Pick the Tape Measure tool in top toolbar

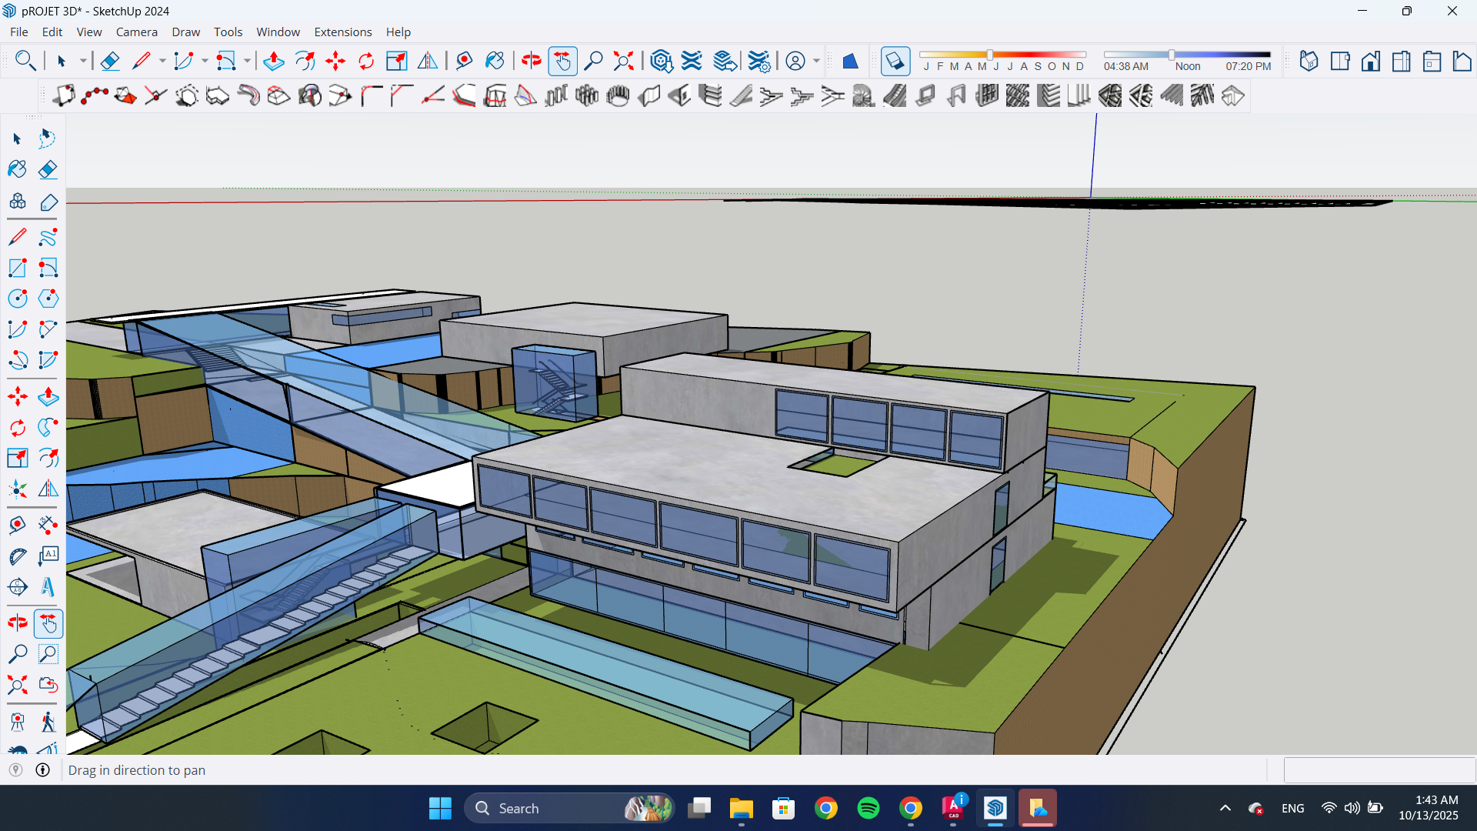coord(463,61)
